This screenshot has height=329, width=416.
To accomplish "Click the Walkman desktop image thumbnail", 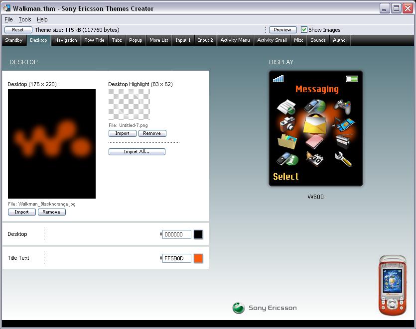I will click(52, 144).
